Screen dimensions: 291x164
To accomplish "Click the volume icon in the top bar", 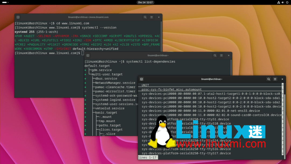I will point(283,2).
